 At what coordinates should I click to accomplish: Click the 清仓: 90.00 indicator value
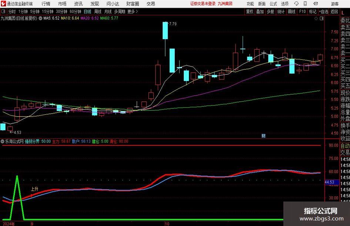[119, 141]
